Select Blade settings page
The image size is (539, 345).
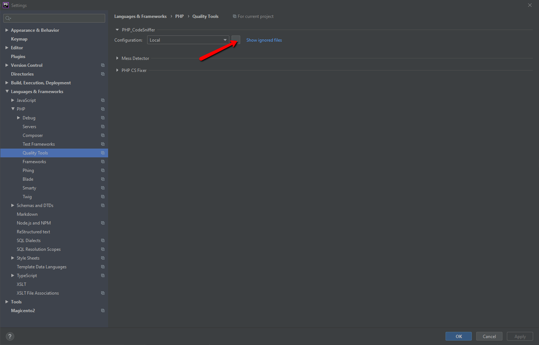click(28, 179)
